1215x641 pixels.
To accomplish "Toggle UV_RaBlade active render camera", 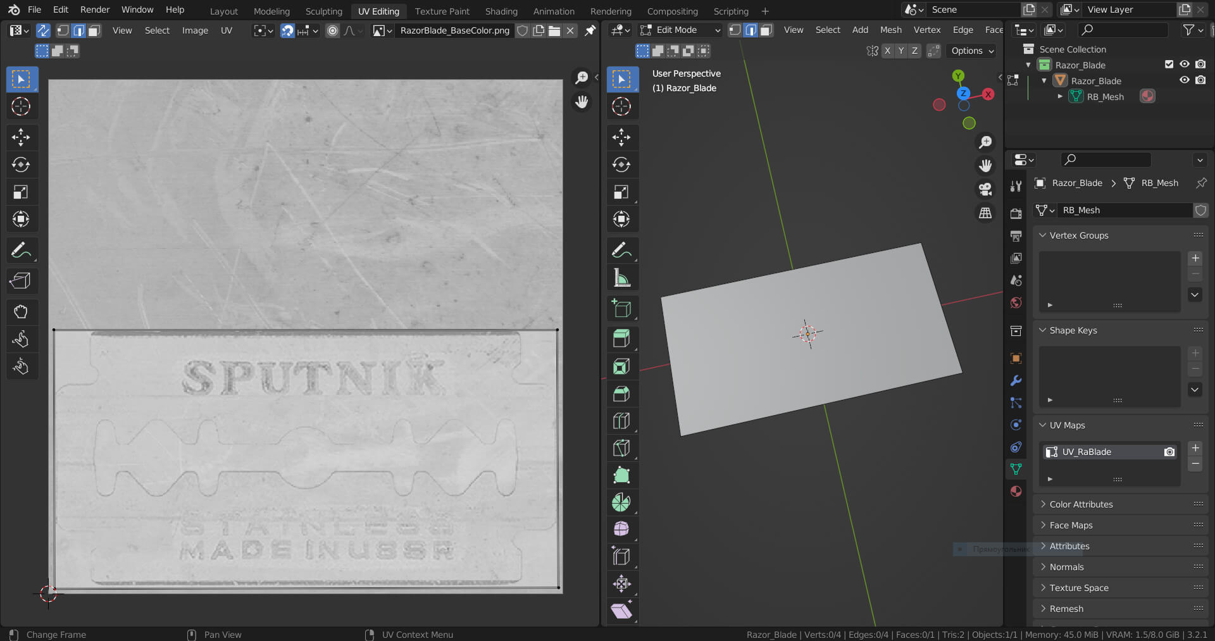I will (1169, 452).
